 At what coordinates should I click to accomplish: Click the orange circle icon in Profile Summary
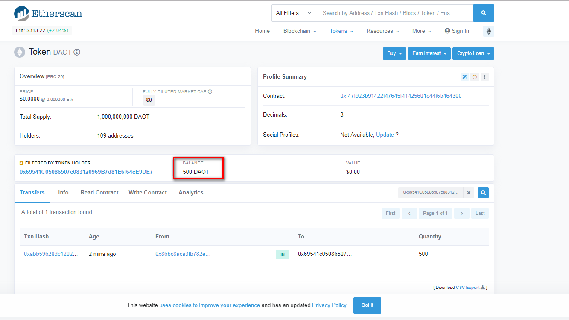pos(474,77)
